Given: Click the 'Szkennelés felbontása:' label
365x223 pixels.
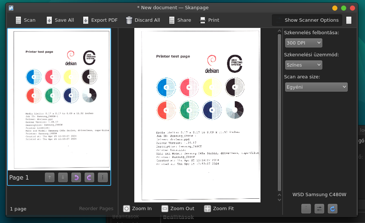Looking at the screenshot, I should point(311,33).
